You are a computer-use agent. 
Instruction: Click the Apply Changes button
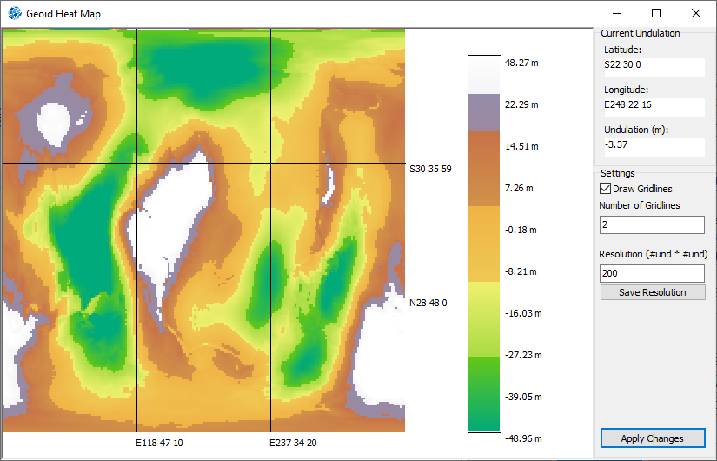pyautogui.click(x=653, y=438)
